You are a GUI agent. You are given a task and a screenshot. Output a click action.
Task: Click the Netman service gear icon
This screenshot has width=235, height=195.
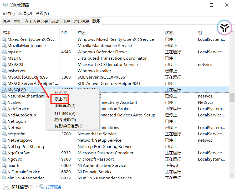[x=4, y=127]
